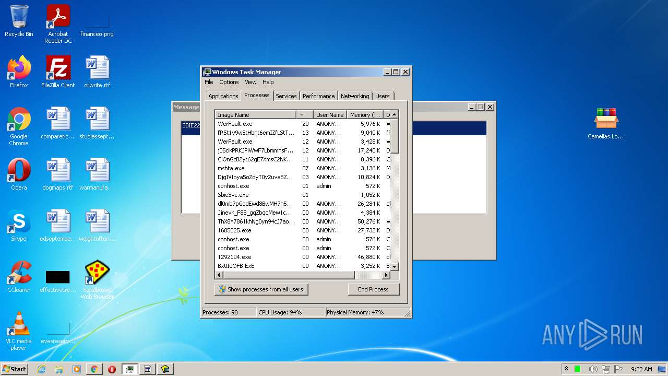Screen dimensions: 668x376
Task: Sort by the CPU column arrow header
Action: [304, 115]
